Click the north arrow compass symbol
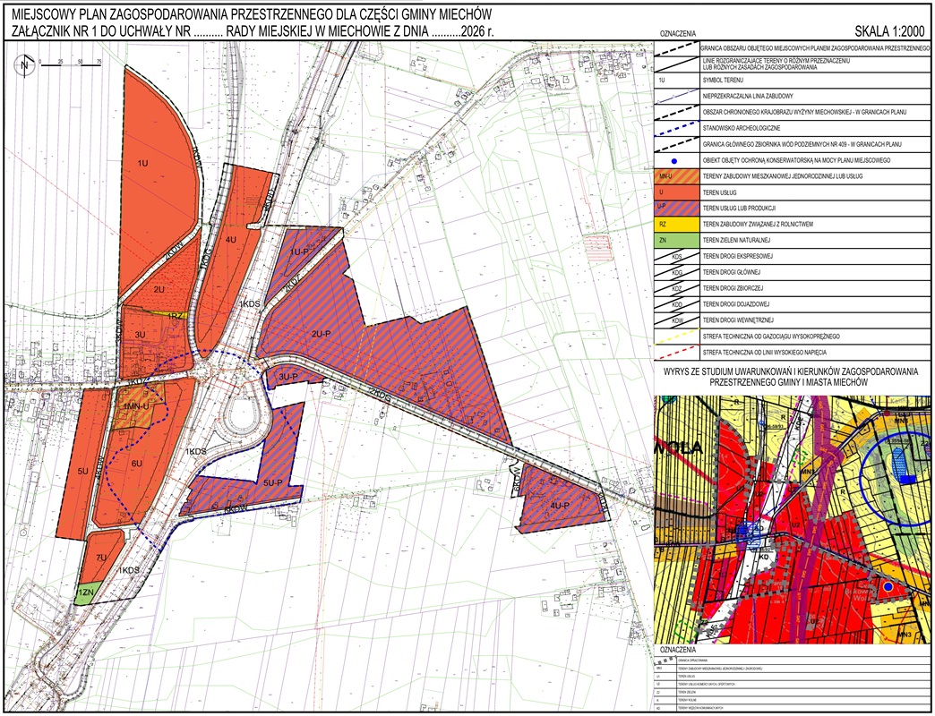Image resolution: width=935 pixels, height=716 pixels. click(x=24, y=65)
